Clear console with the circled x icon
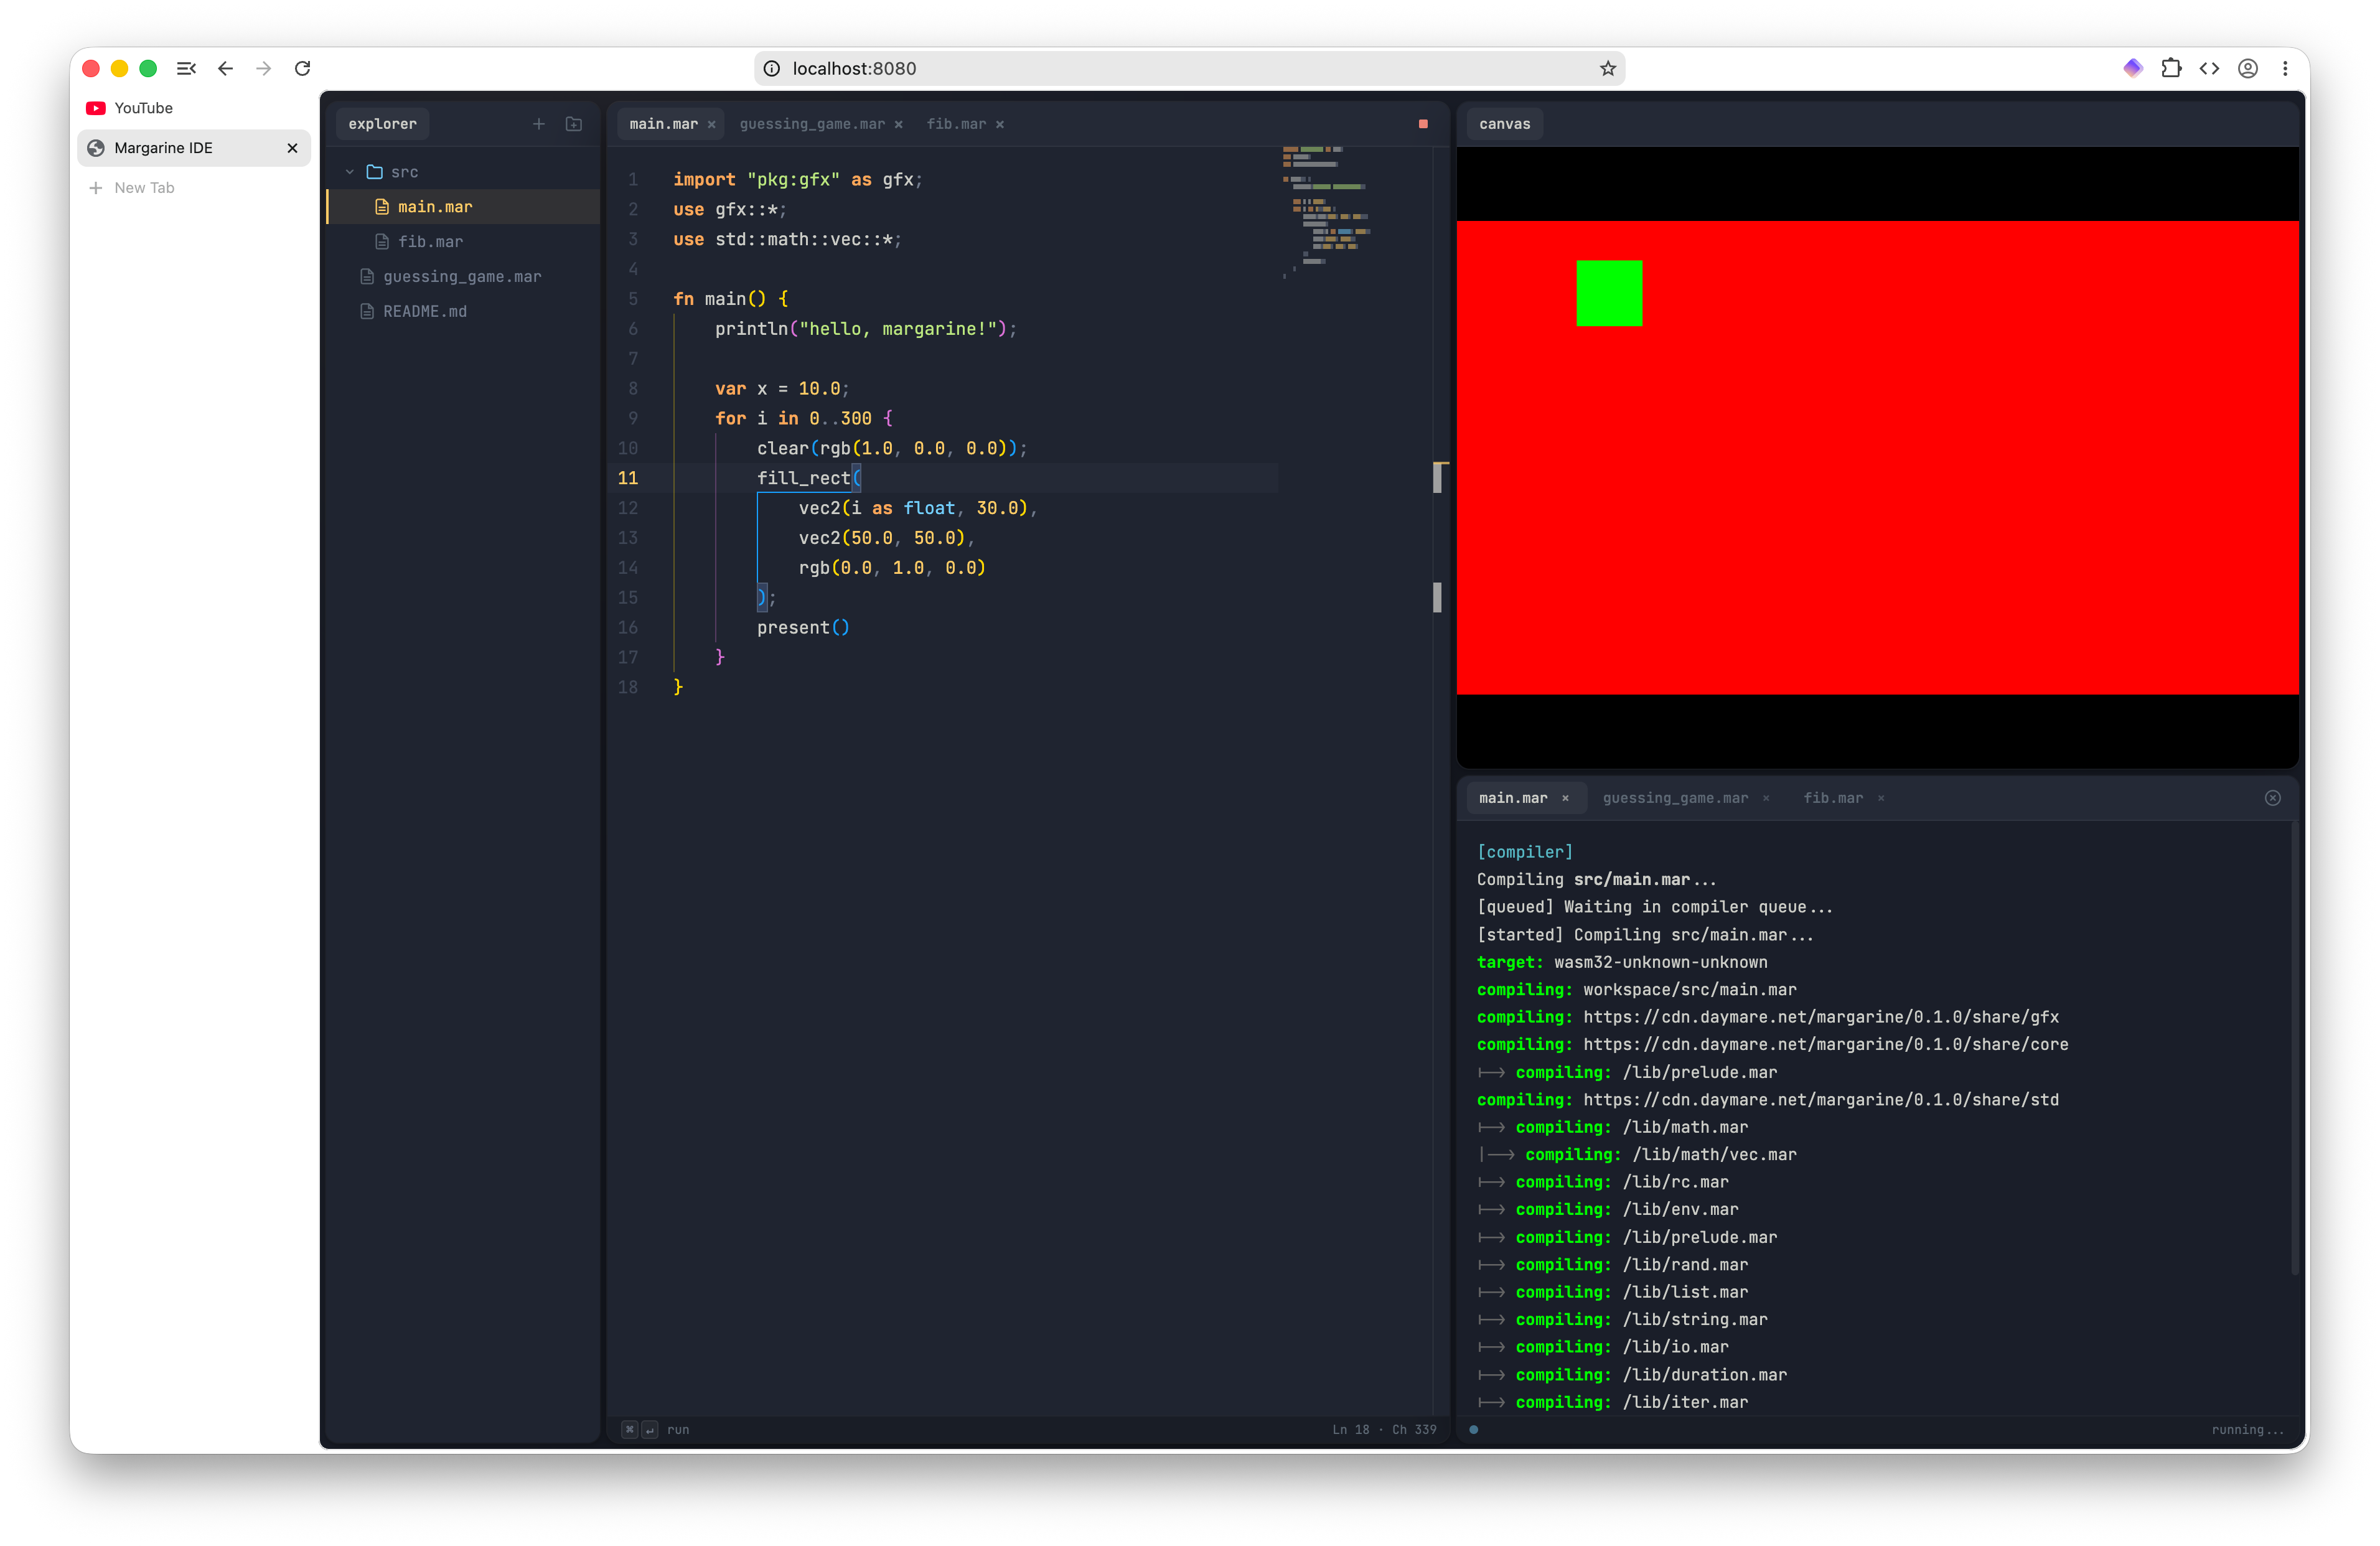 (2273, 798)
